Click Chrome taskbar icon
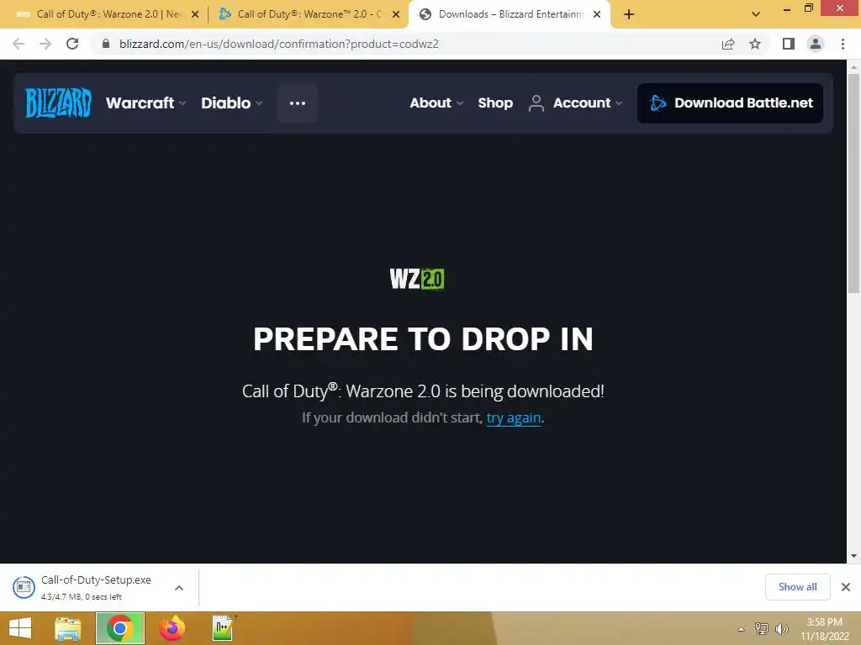861x645 pixels. click(120, 628)
